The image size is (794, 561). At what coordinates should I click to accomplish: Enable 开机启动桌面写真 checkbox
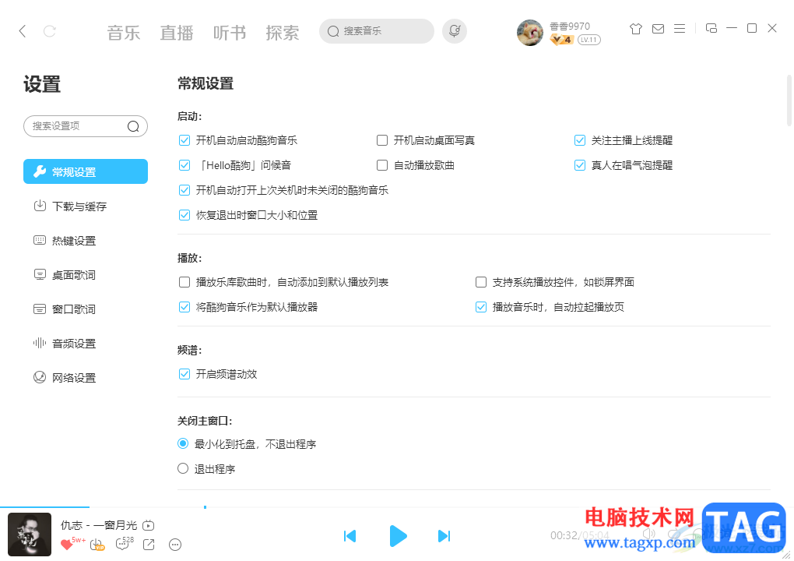click(x=382, y=140)
